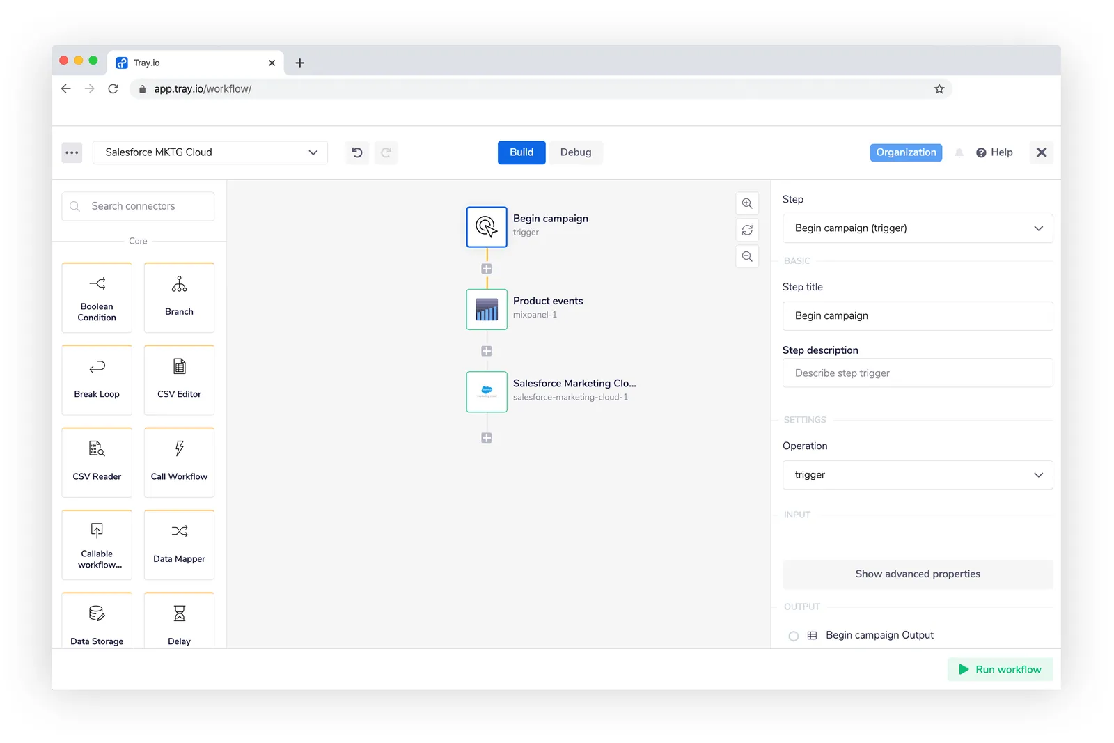Open Help
The height and width of the screenshot is (743, 1114).
994,152
